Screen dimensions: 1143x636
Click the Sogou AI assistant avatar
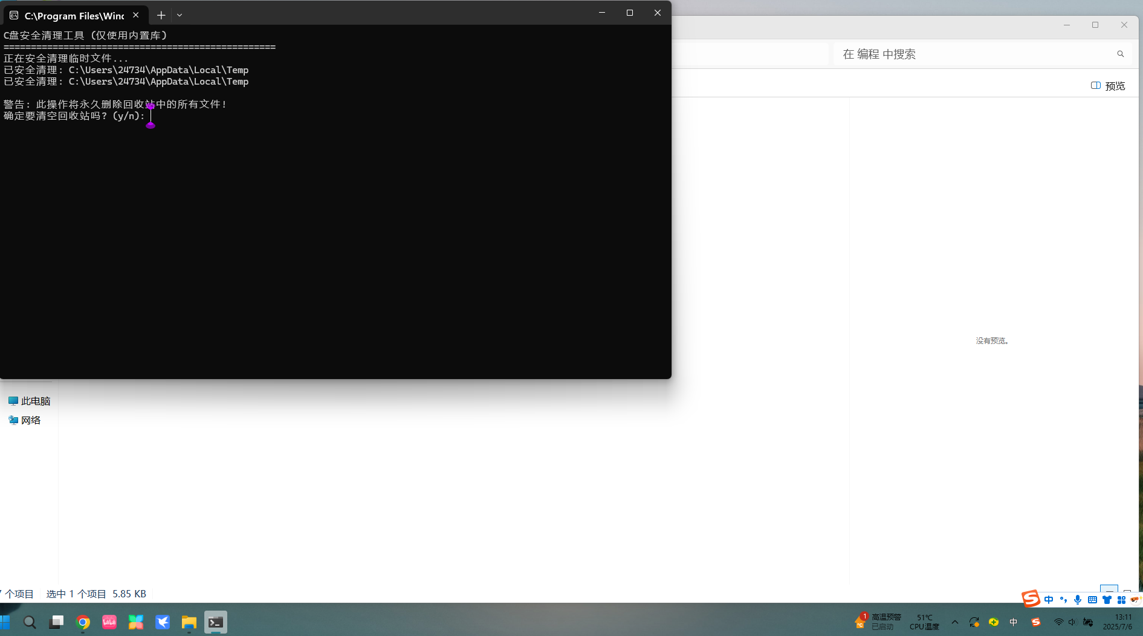[x=1135, y=600]
